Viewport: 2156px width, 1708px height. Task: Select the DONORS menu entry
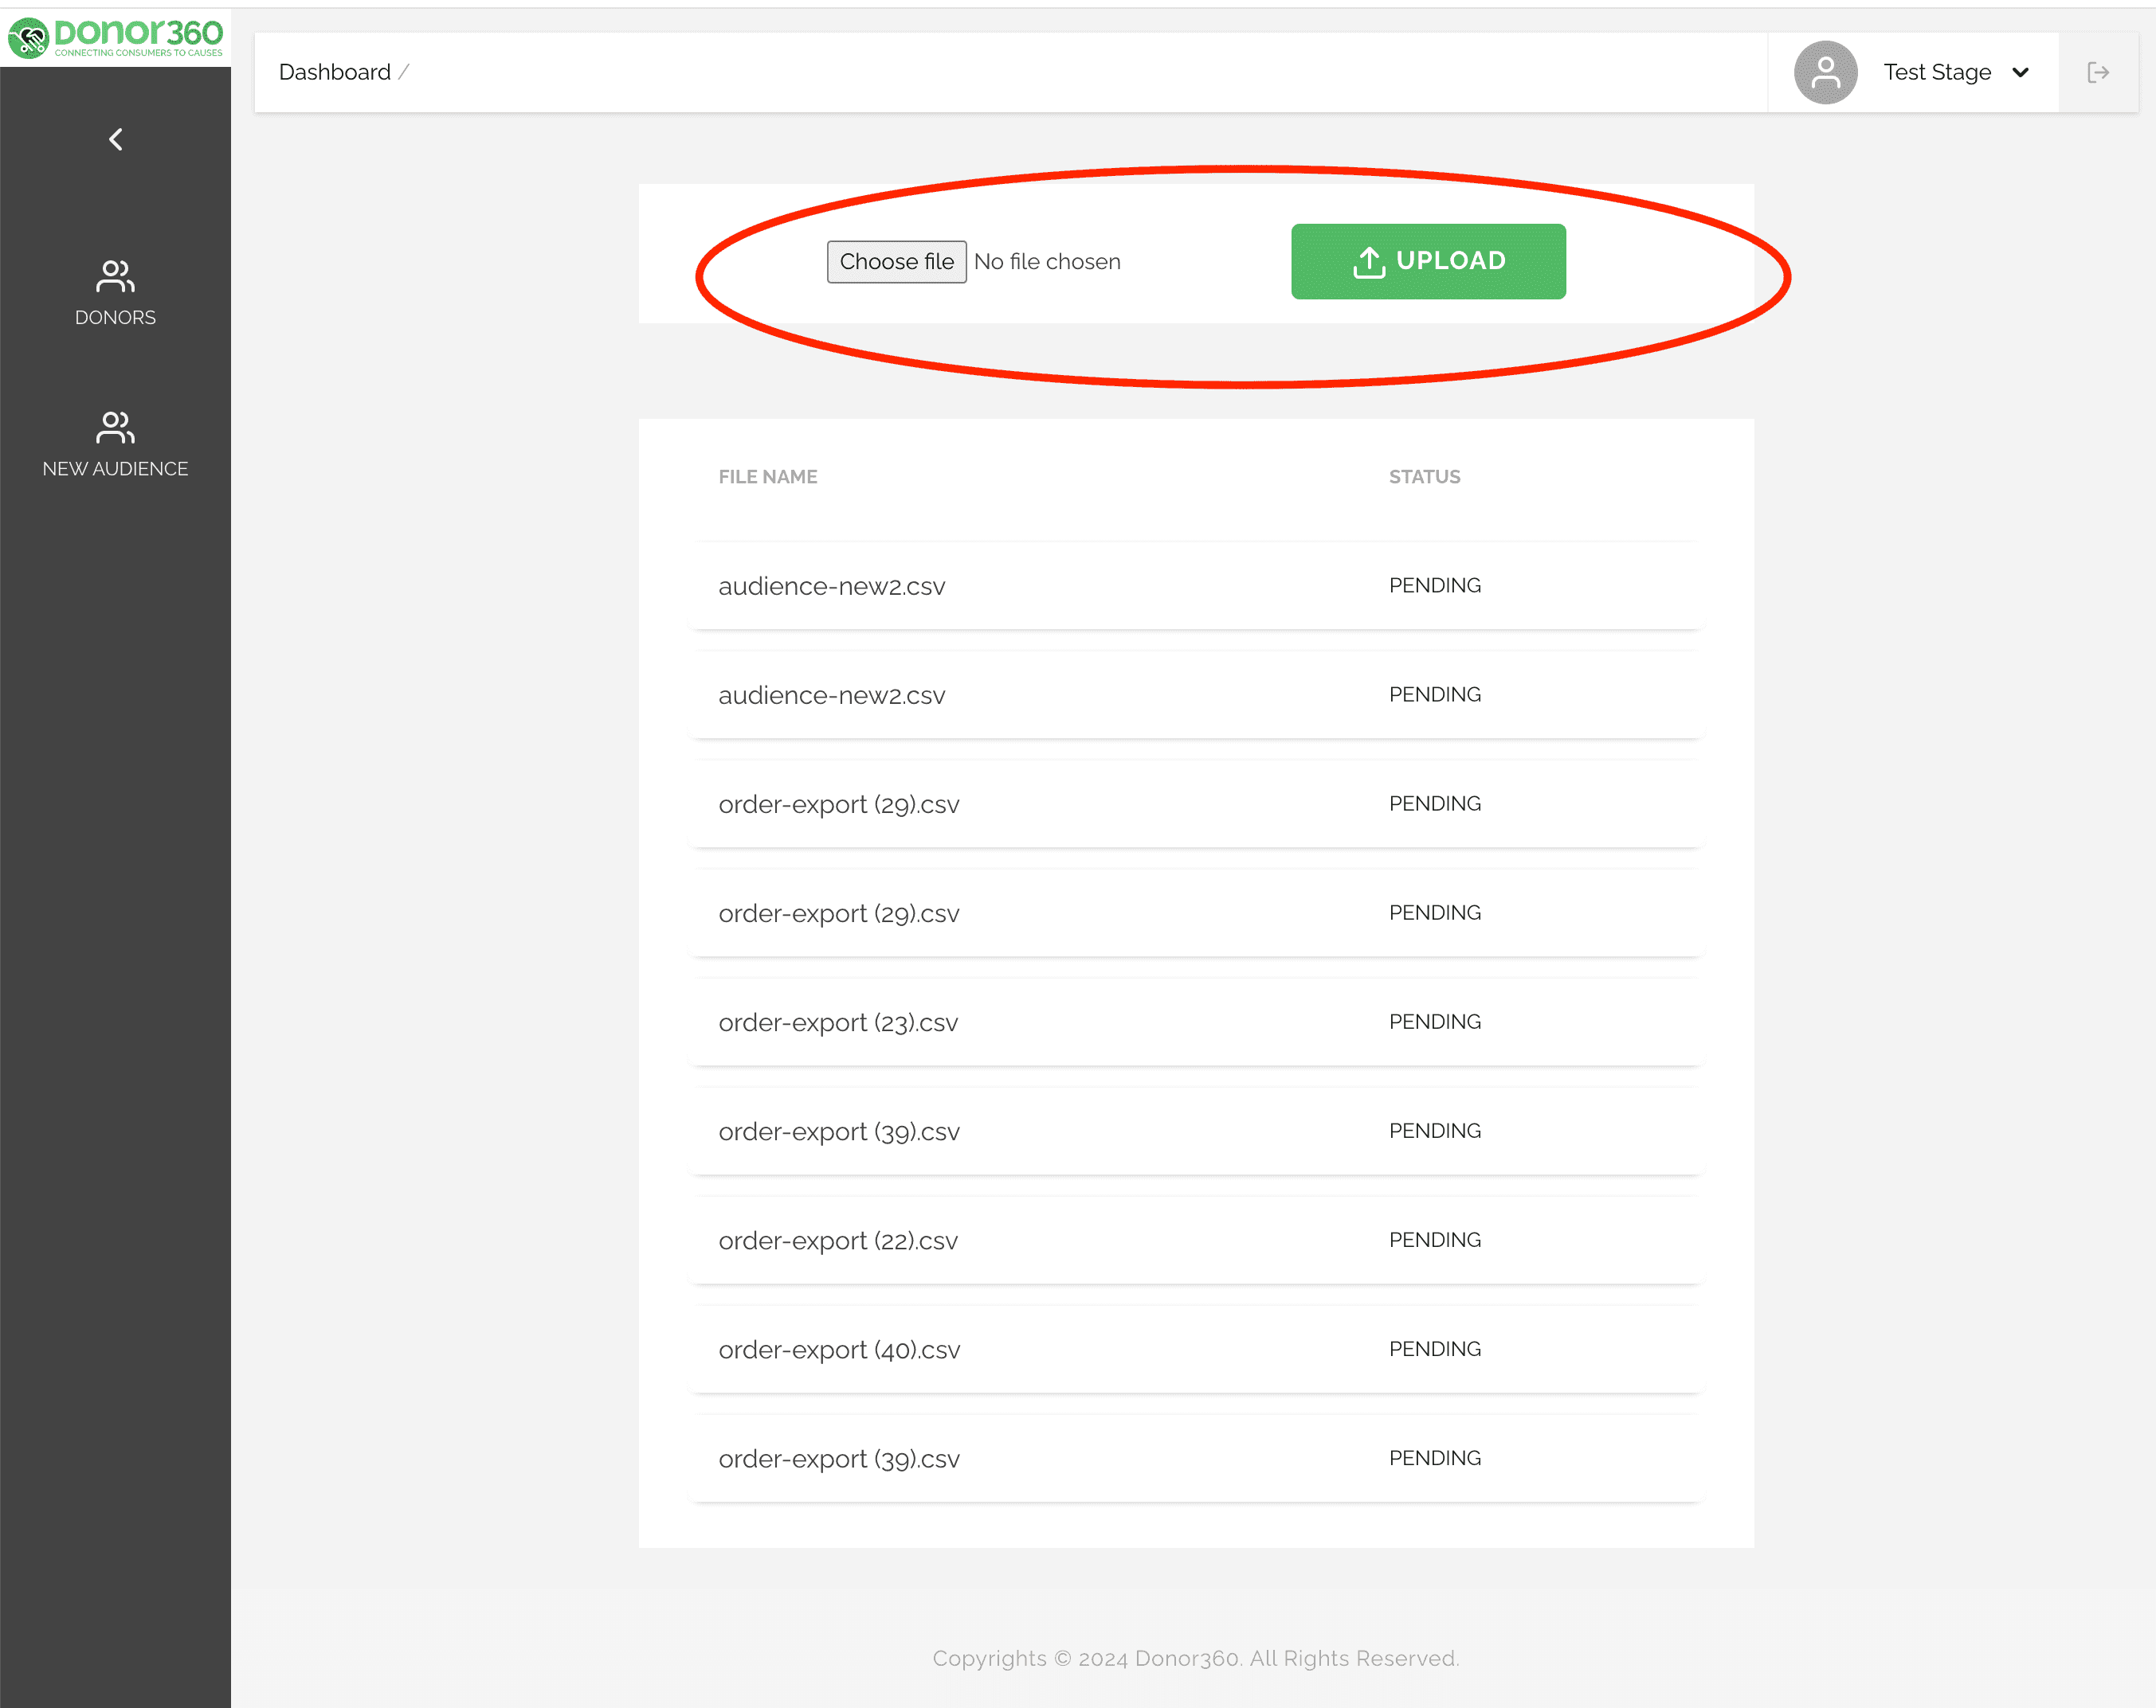[x=115, y=317]
